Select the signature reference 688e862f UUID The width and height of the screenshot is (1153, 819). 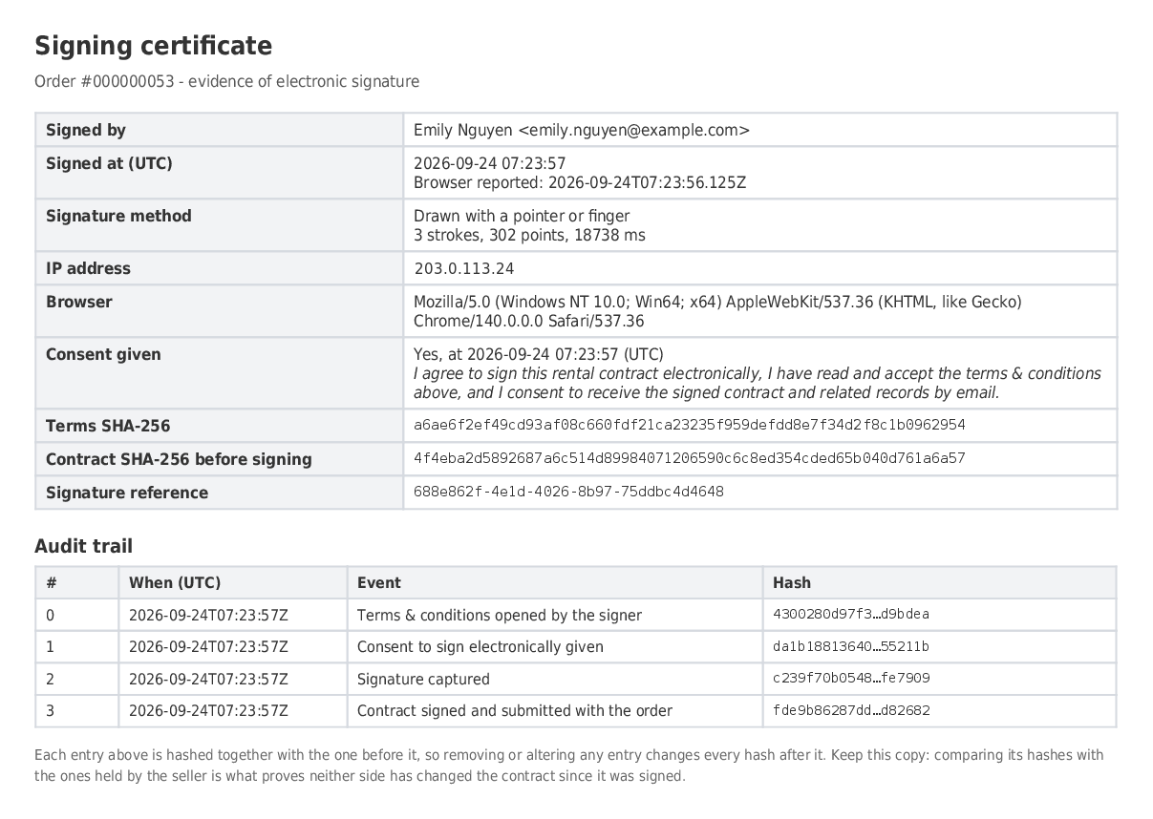568,492
